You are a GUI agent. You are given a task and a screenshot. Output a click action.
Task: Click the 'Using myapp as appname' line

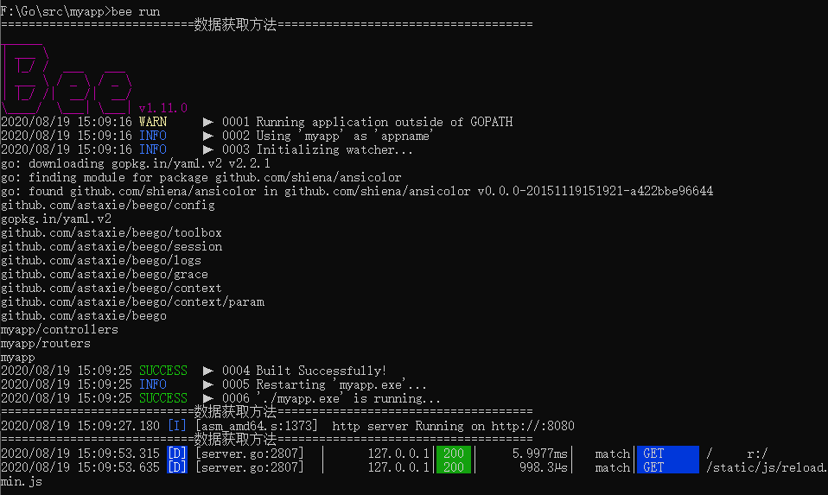pyautogui.click(x=344, y=136)
